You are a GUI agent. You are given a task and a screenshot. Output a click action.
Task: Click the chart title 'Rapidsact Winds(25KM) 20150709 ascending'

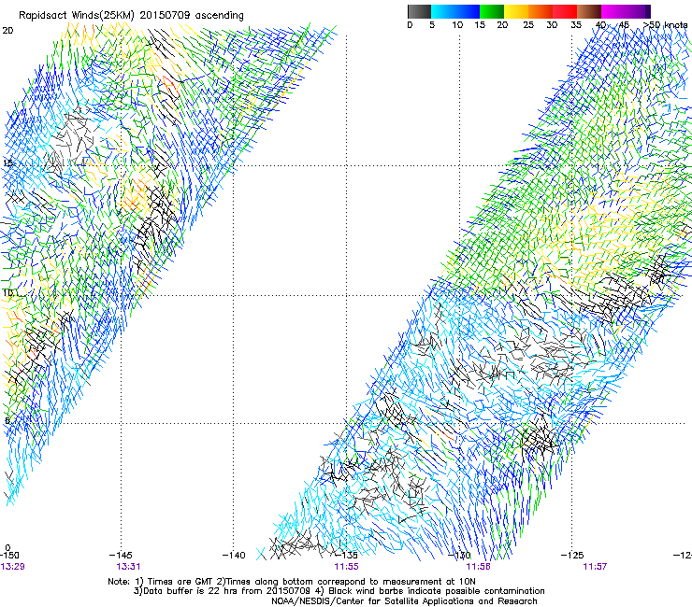coord(131,15)
